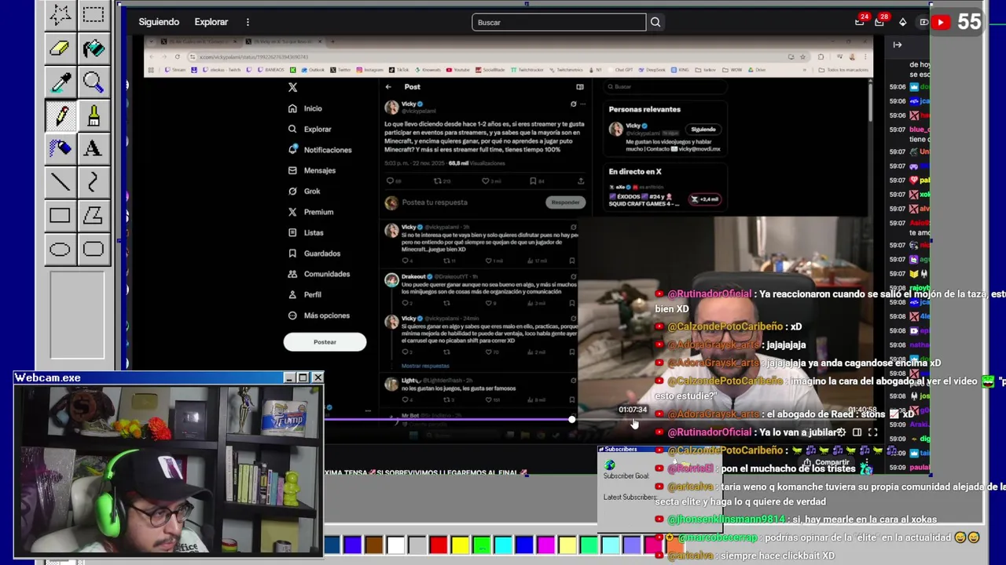Viewport: 1006px width, 565px height.
Task: Open the three-dot menu next to Explorar
Action: (248, 22)
